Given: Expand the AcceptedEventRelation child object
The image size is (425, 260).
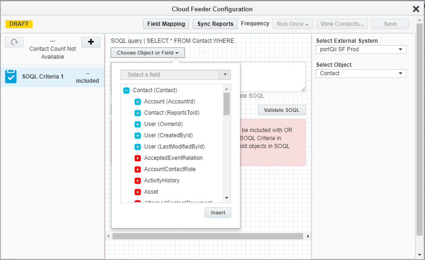Looking at the screenshot, I should tap(138, 158).
